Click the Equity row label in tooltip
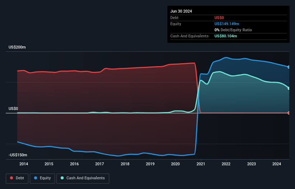295x189 pixels. click(x=176, y=24)
